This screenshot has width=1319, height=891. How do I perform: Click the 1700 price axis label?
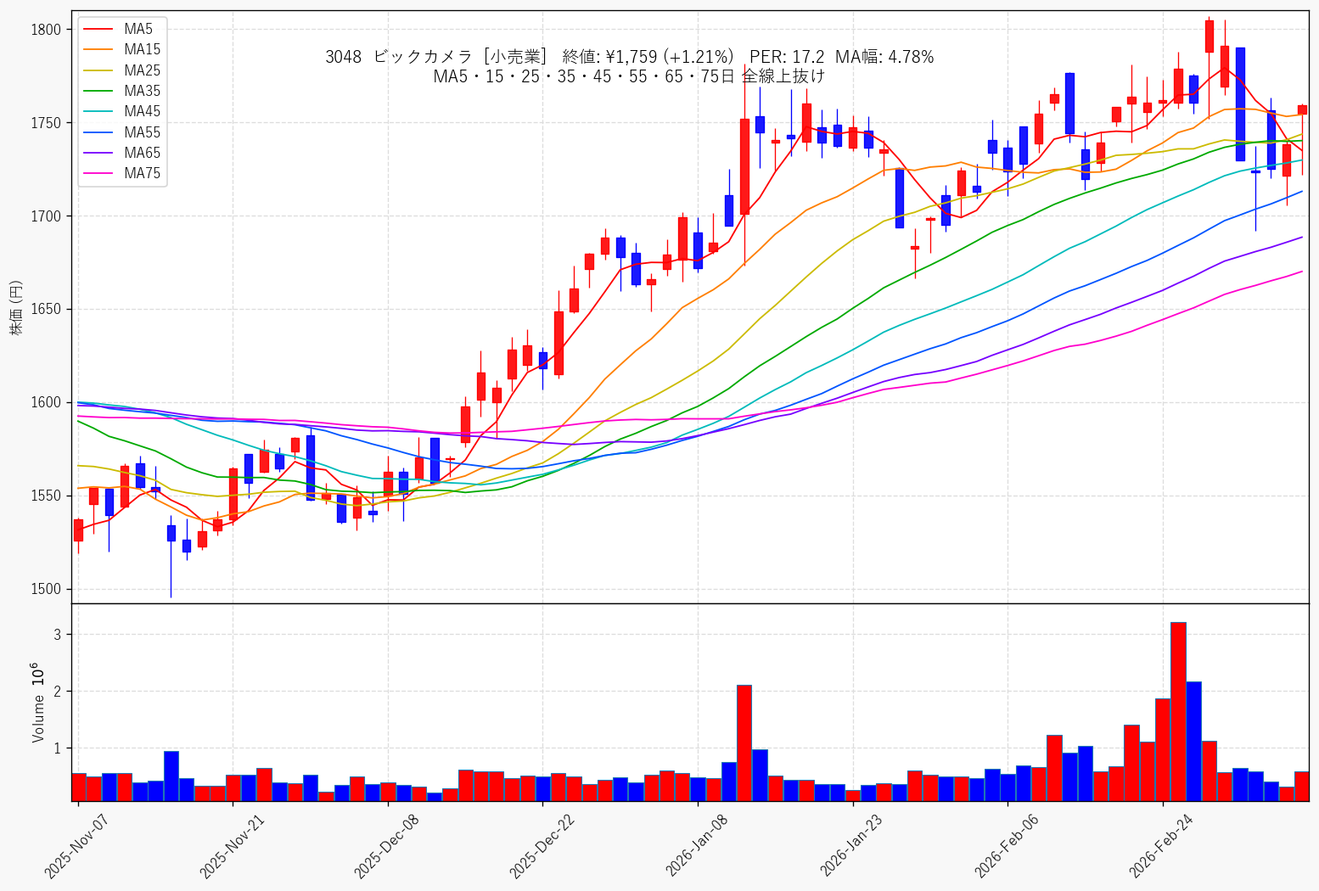[45, 216]
